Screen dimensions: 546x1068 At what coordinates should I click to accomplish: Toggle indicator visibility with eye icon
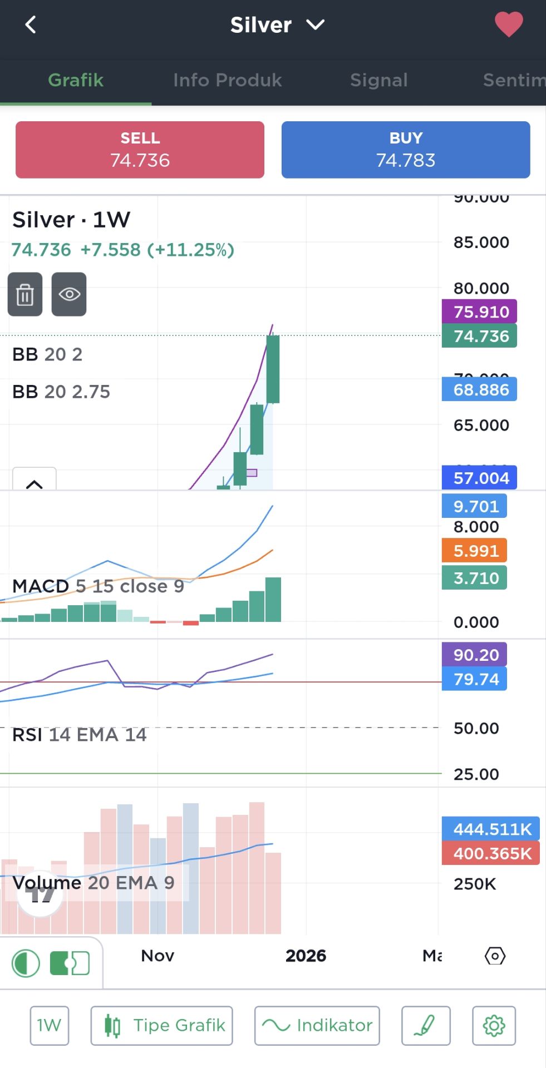[x=69, y=294]
